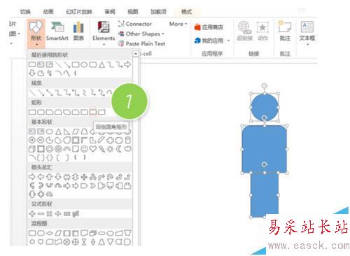
Task: Switch to the 切换 transitions tab
Action: pyautogui.click(x=25, y=12)
